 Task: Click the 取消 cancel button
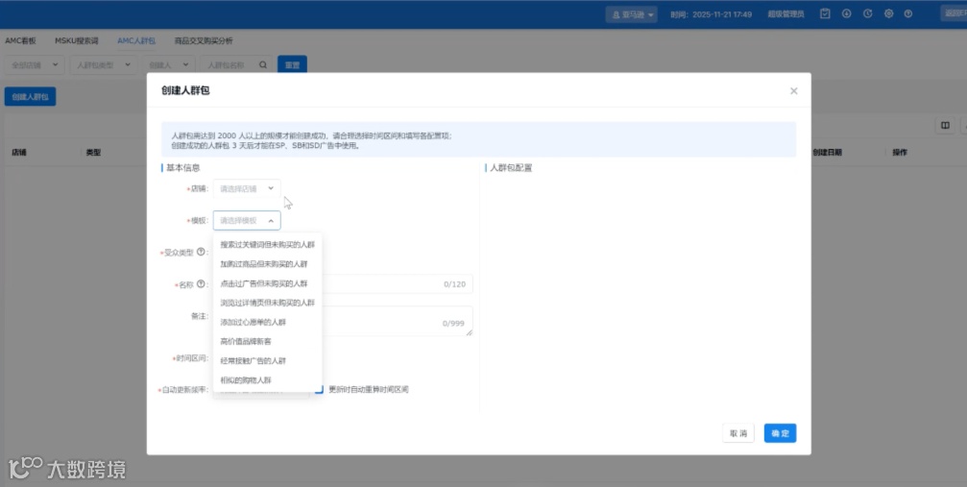pos(738,433)
